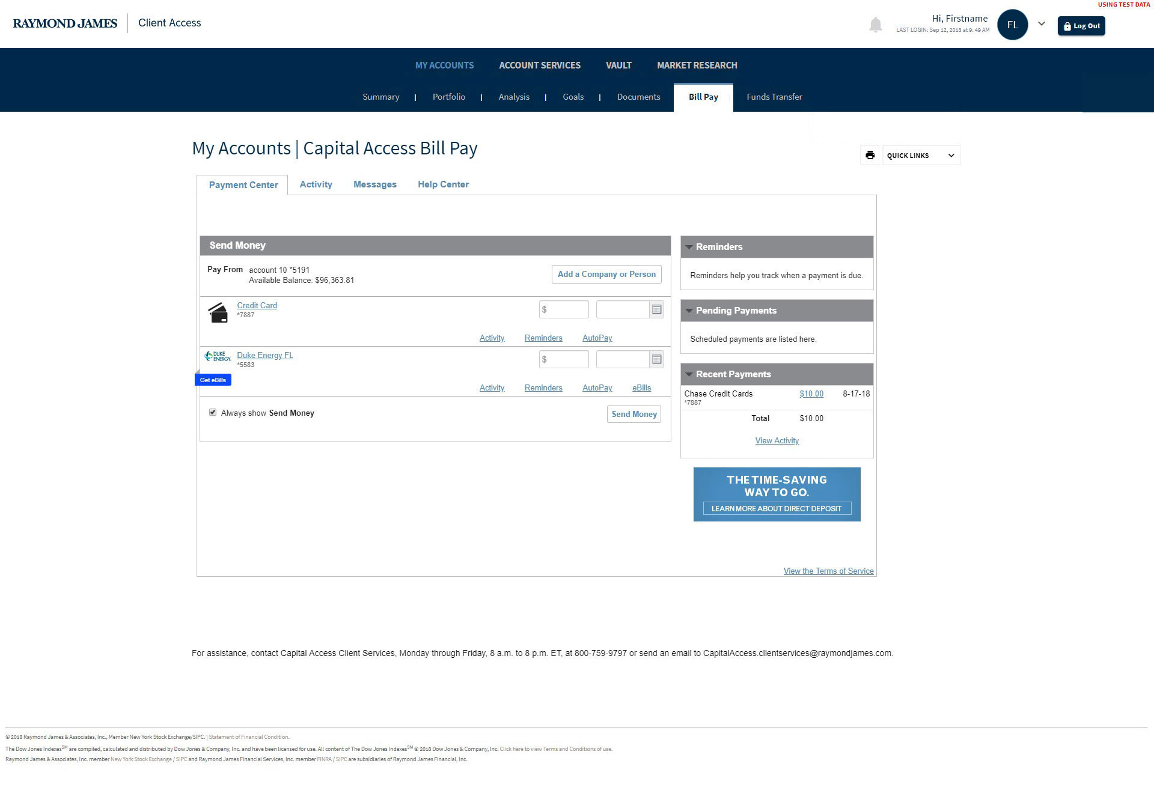
Task: Switch to the Messages tab
Action: point(375,184)
